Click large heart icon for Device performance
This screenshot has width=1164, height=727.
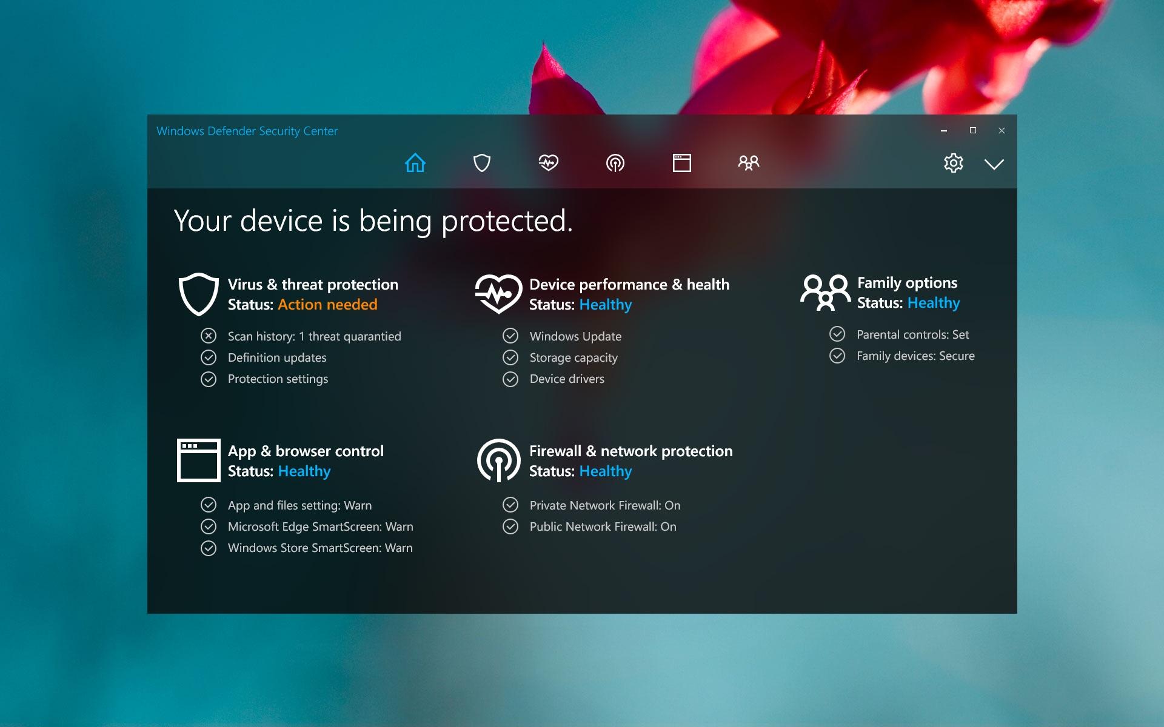498,294
